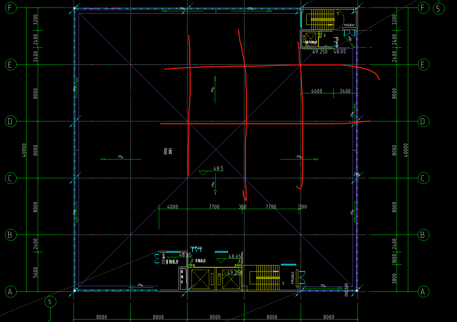Select the 货梯机房 room label
This screenshot has height=322, width=457.
(200, 261)
